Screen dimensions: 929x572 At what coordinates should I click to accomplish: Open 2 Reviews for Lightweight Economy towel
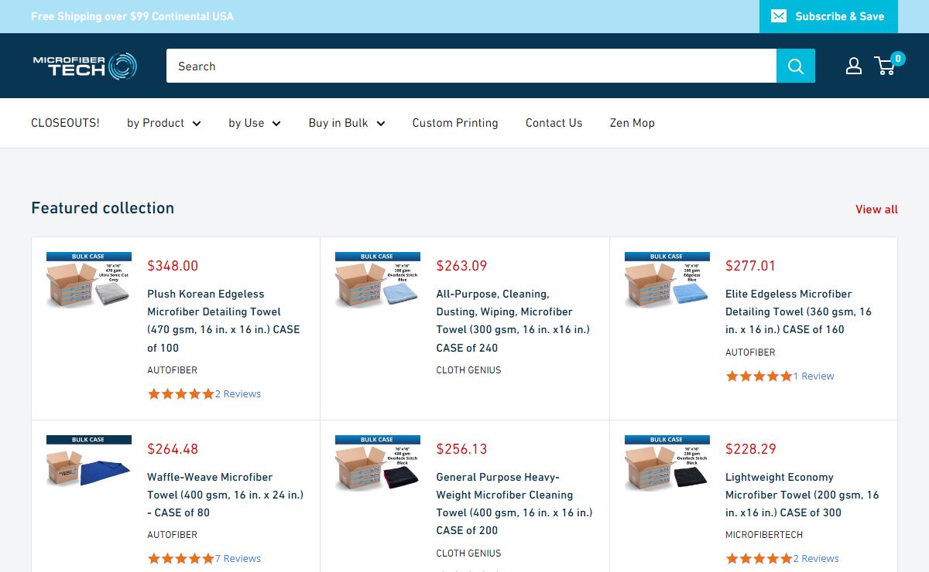click(816, 559)
